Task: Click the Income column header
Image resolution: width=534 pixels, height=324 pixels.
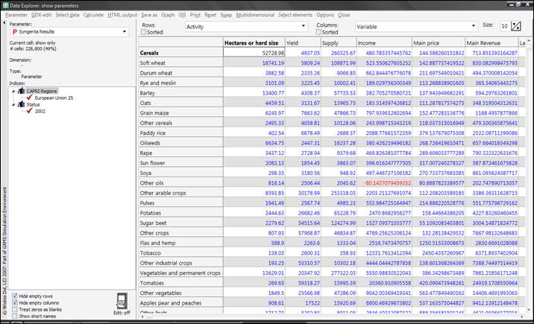Action: click(384, 42)
